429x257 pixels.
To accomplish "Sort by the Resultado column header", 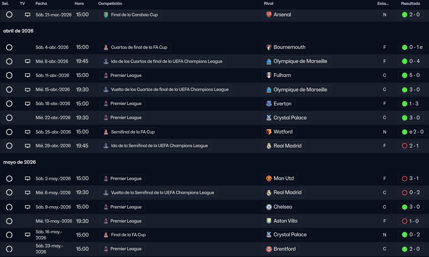I will [x=410, y=3].
